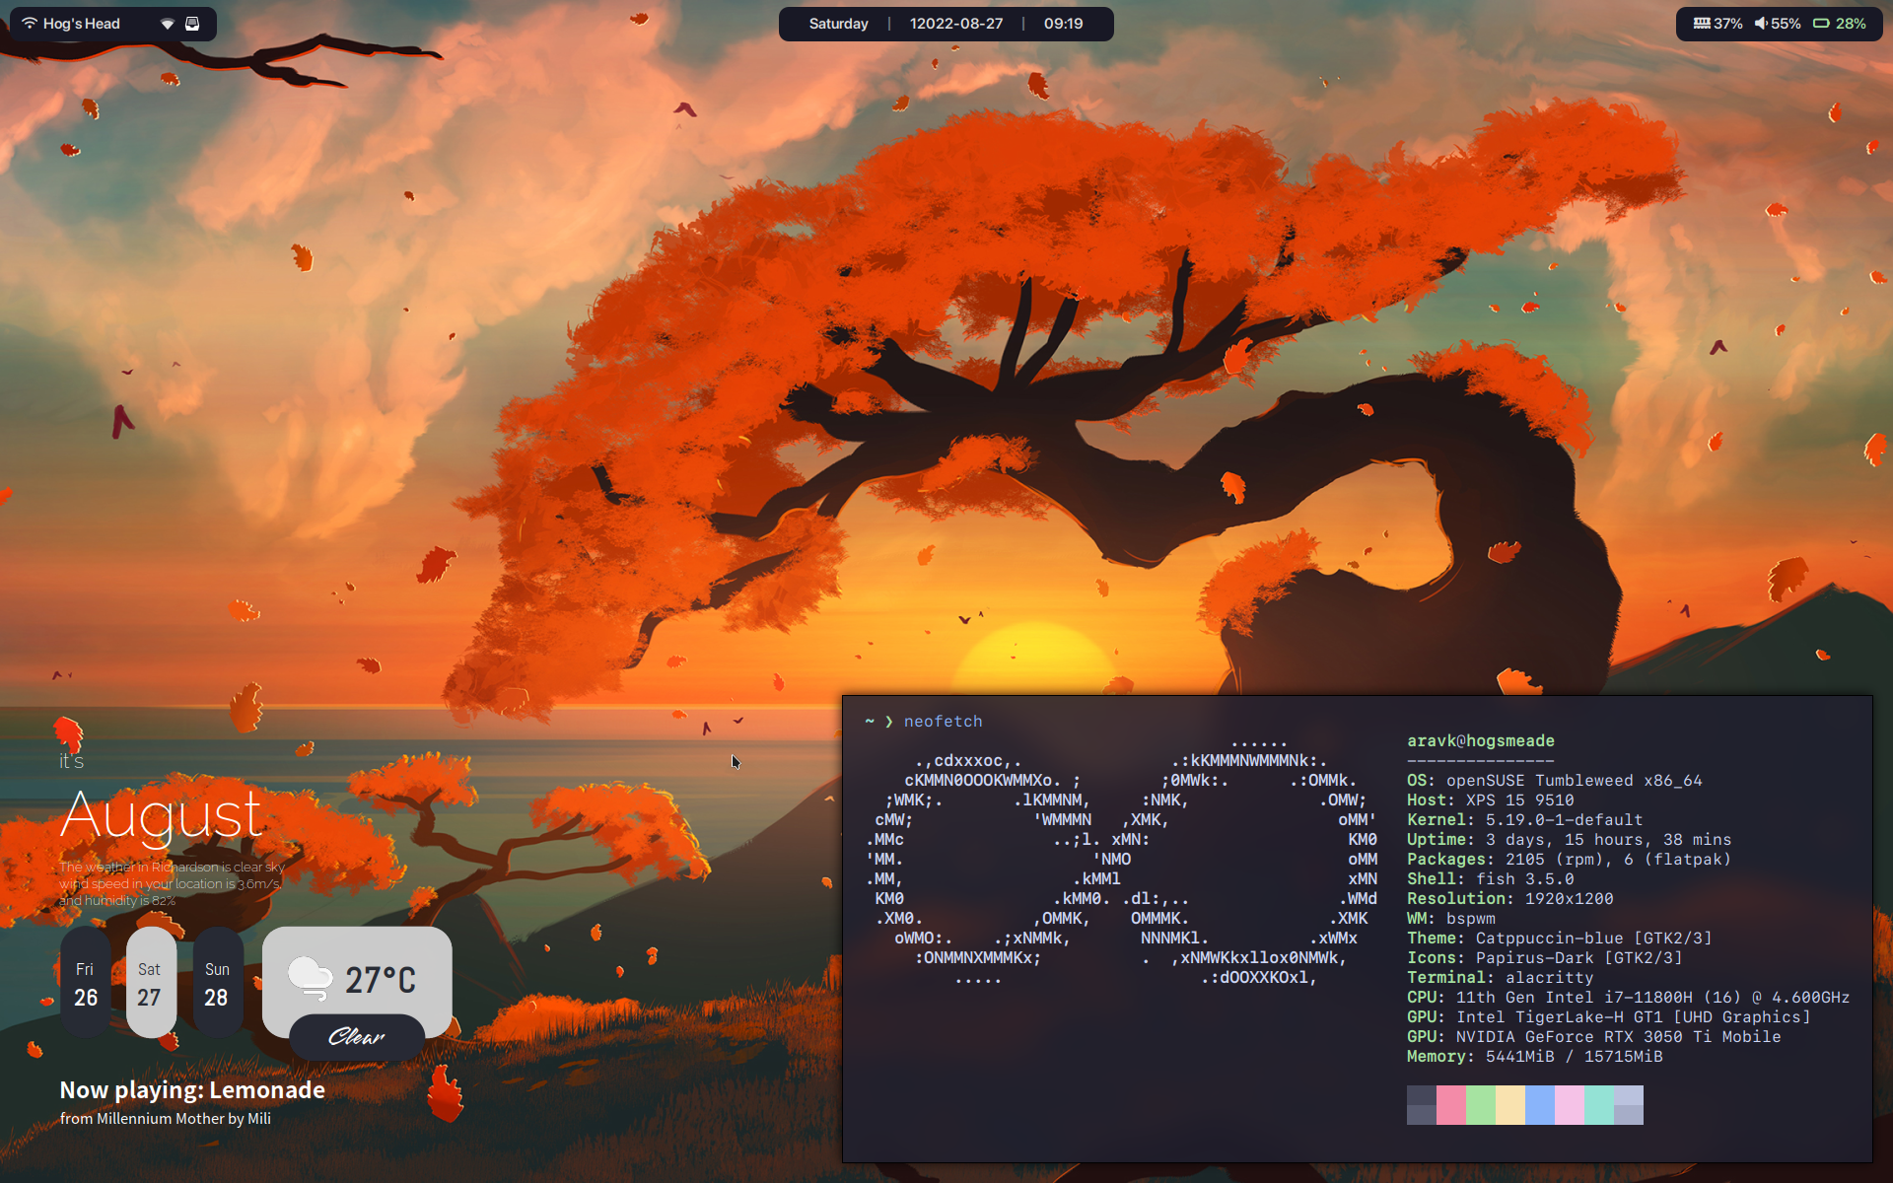Viewport: 1893px width, 1183px height.
Task: Click the pink color block in terminal
Action: [1451, 1105]
